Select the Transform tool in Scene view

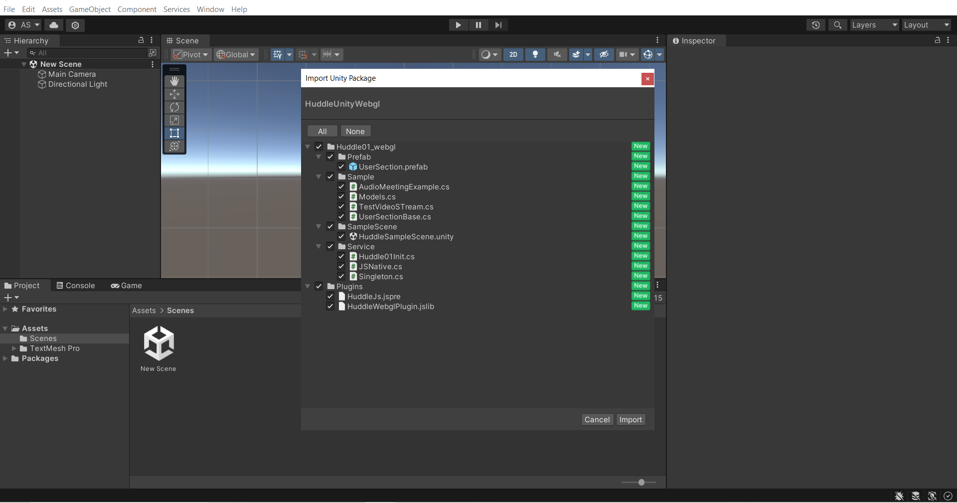point(174,146)
